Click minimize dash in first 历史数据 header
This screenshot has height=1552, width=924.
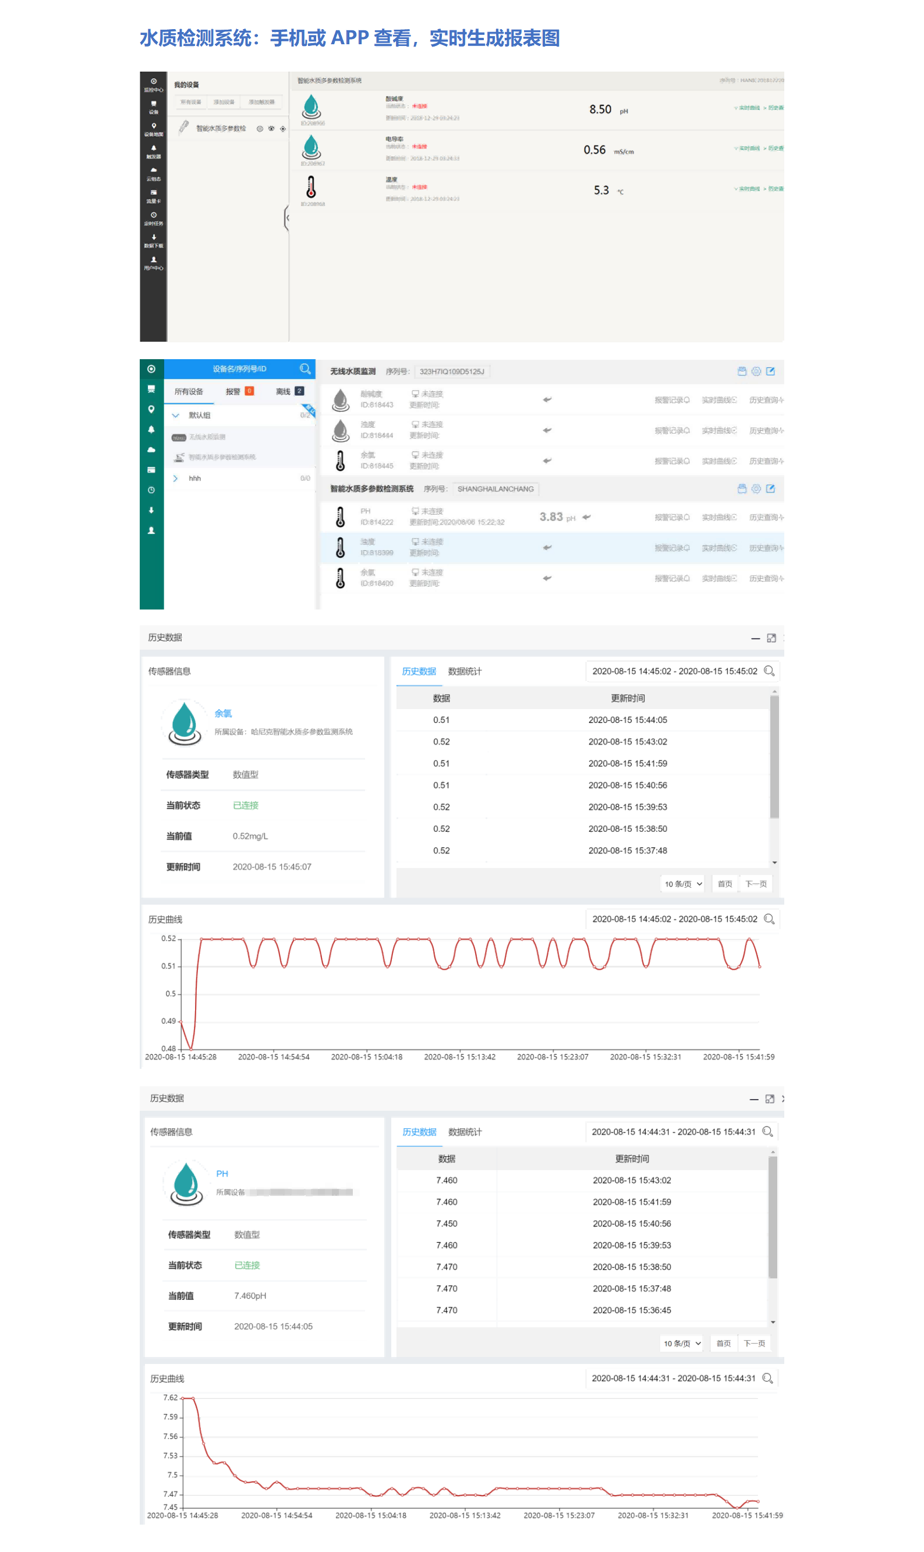tap(755, 638)
